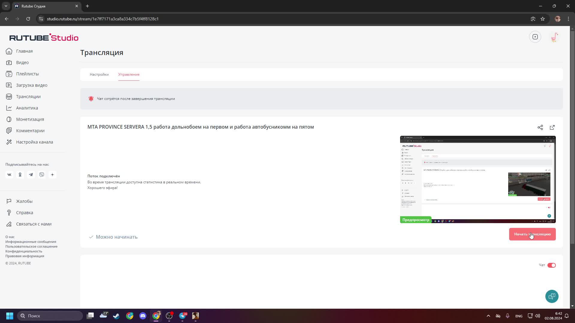The image size is (575, 323).
Task: Show hidden system tray icons
Action: pyautogui.click(x=488, y=316)
